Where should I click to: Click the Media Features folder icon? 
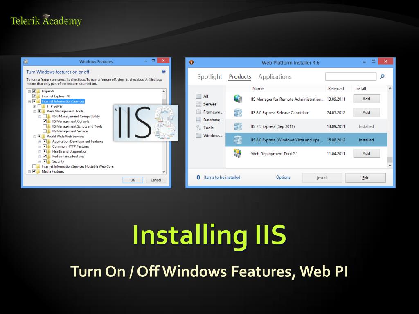pyautogui.click(x=38, y=171)
